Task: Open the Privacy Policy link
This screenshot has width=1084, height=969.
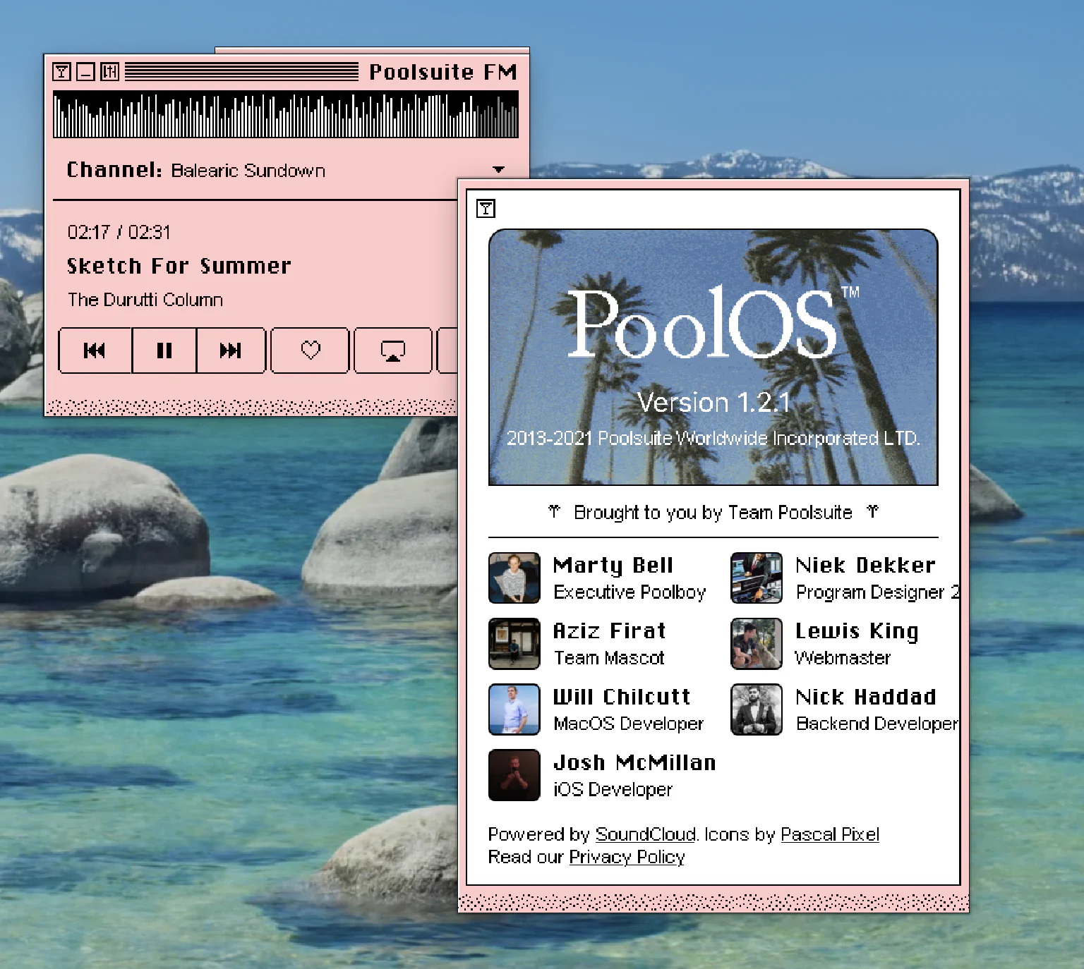Action: pos(627,857)
